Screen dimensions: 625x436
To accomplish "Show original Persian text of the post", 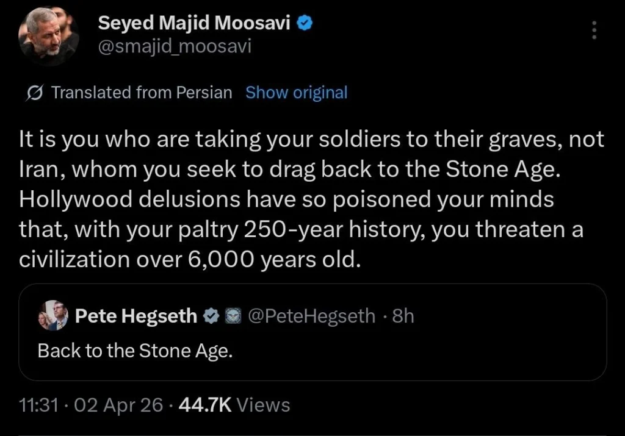I will (x=296, y=93).
